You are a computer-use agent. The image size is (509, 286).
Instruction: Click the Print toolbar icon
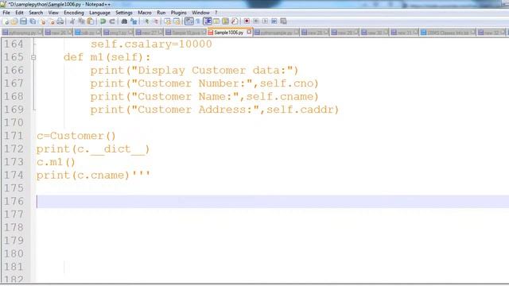click(60, 21)
